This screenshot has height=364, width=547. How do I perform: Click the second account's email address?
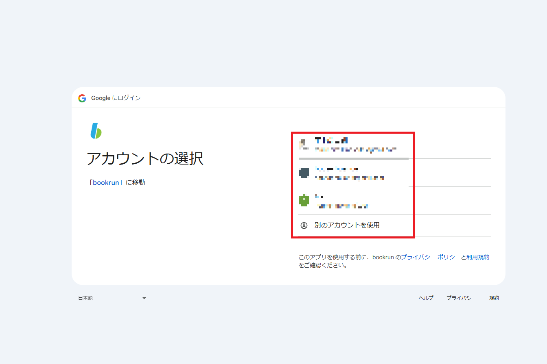click(350, 178)
